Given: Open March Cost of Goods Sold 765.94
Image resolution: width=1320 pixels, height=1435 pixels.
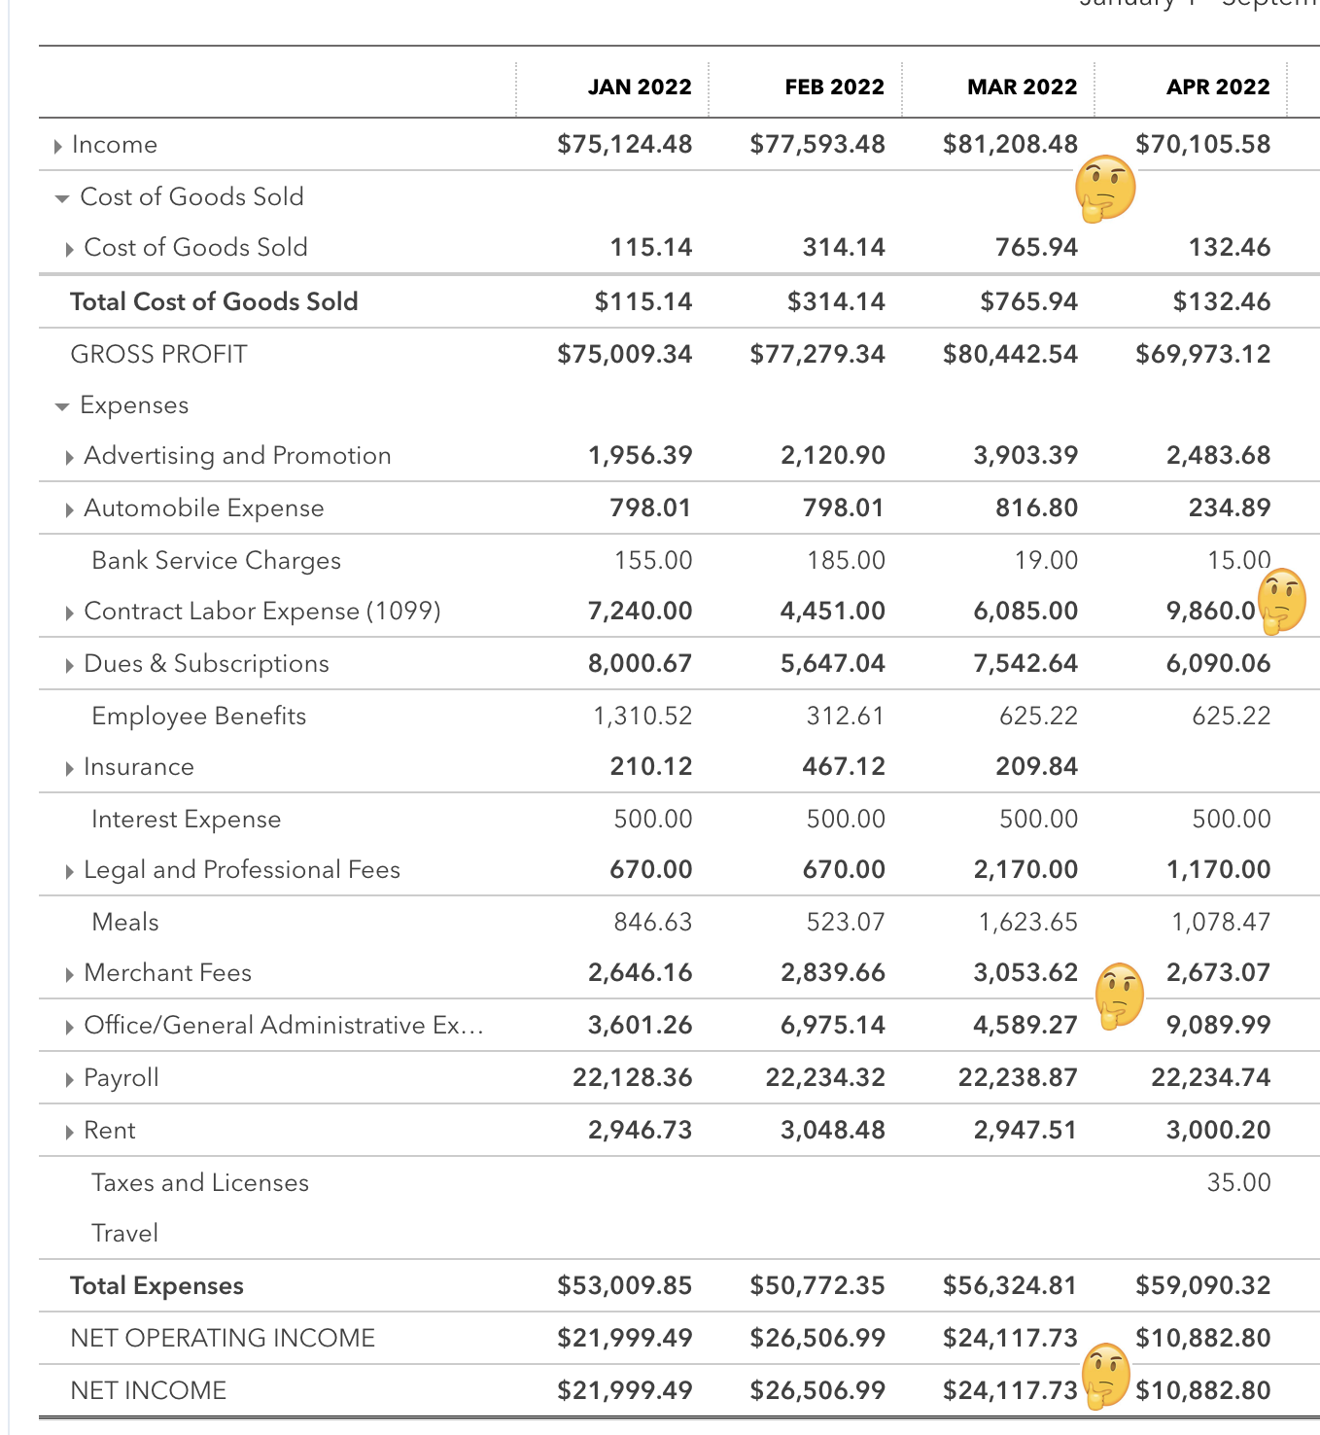Looking at the screenshot, I should point(1036,247).
